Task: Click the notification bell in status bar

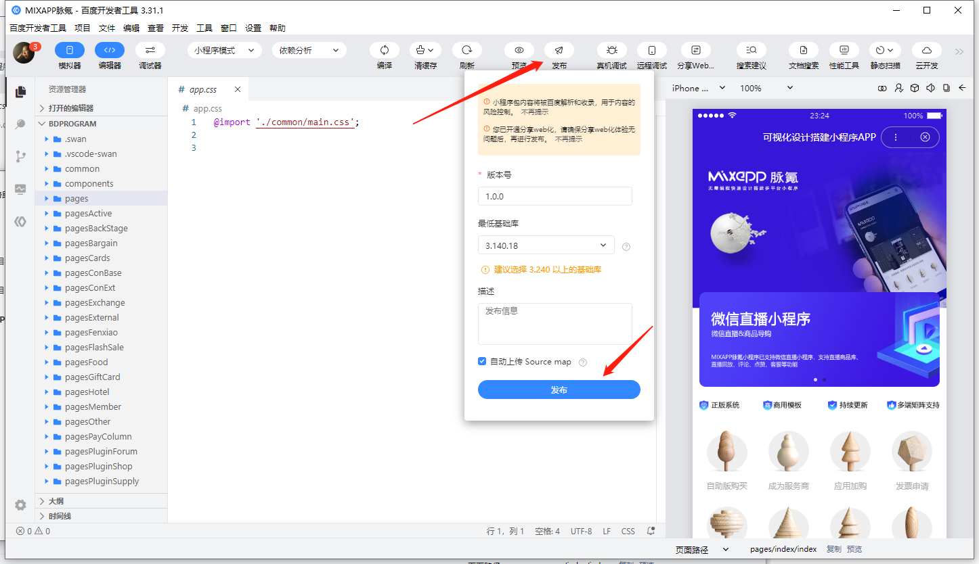Action: coord(651,531)
